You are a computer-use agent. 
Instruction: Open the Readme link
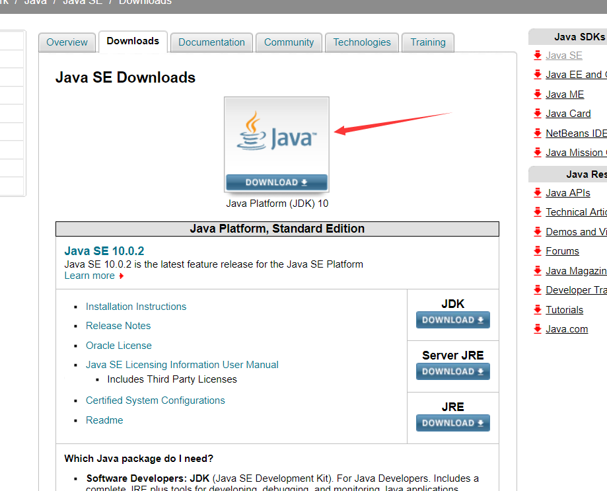104,420
